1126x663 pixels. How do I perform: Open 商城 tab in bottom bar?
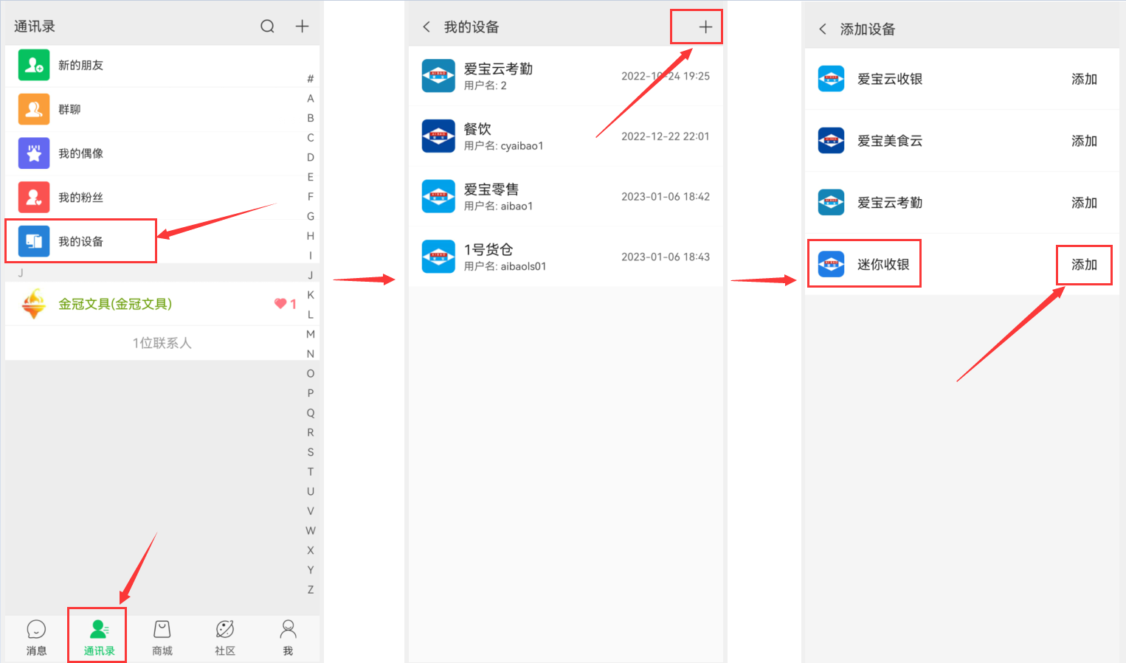point(162,637)
